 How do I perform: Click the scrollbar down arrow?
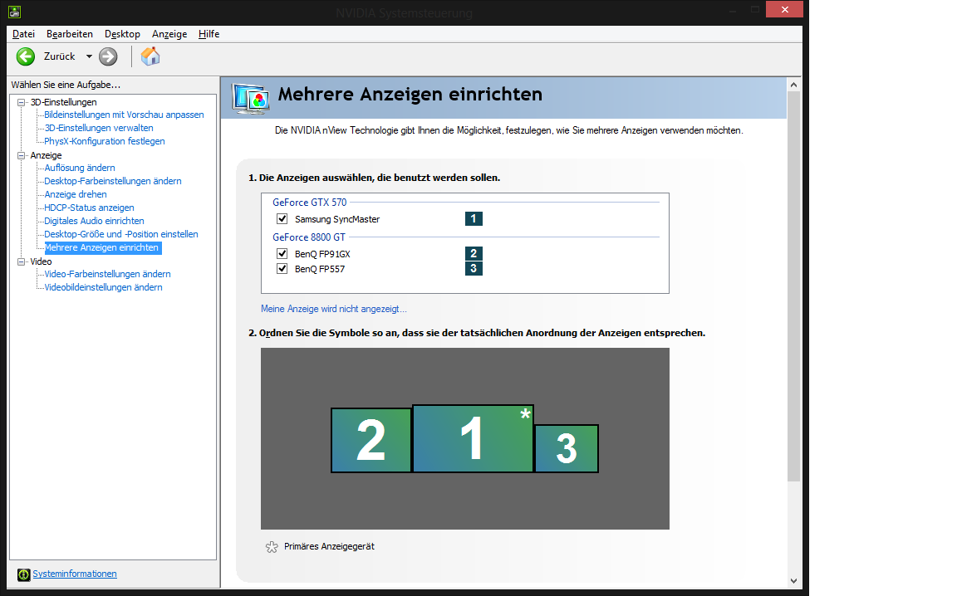pos(793,581)
